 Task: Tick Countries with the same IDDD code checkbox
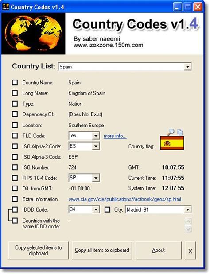(15, 221)
